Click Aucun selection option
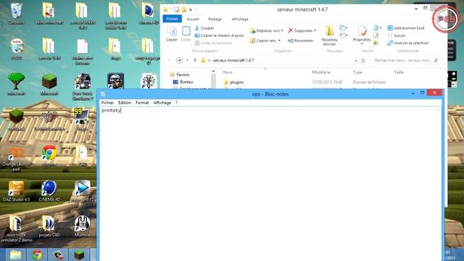Image resolution: width=464 pixels, height=261 pixels. (x=397, y=36)
